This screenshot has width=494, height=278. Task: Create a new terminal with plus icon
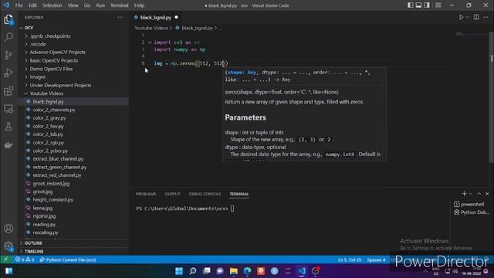(x=464, y=194)
